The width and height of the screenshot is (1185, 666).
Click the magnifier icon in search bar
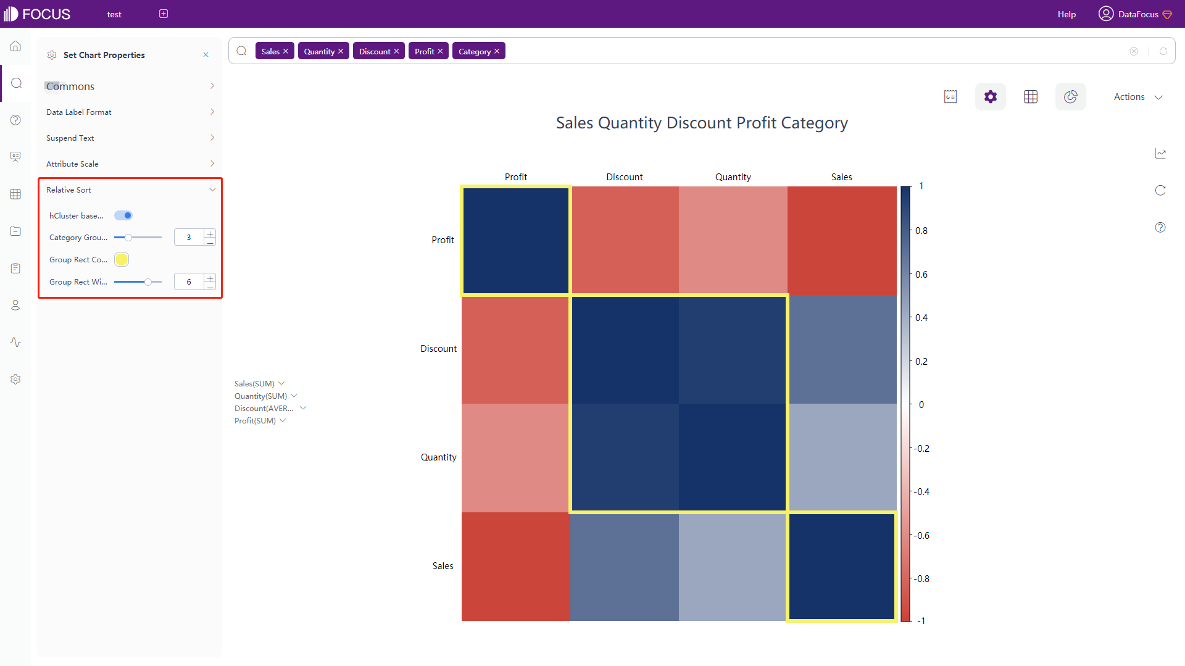242,51
